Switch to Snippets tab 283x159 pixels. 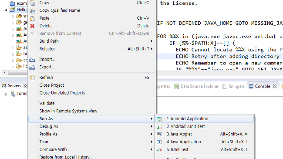233,86
